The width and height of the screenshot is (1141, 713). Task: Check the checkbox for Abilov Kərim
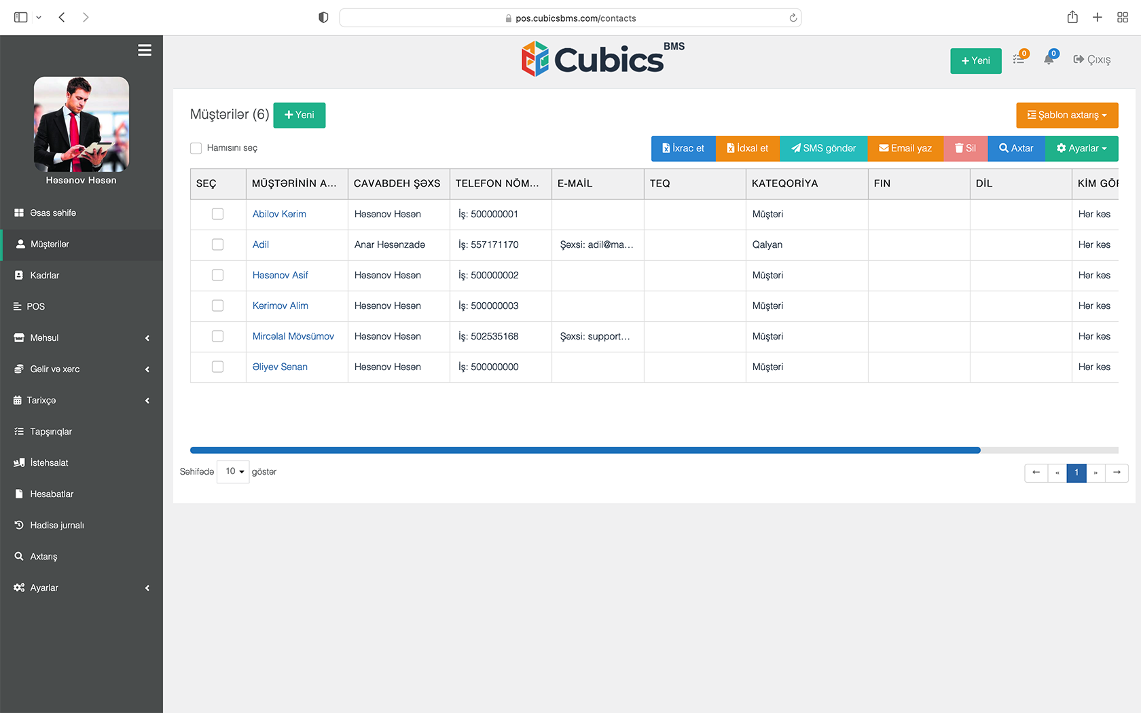pos(217,213)
